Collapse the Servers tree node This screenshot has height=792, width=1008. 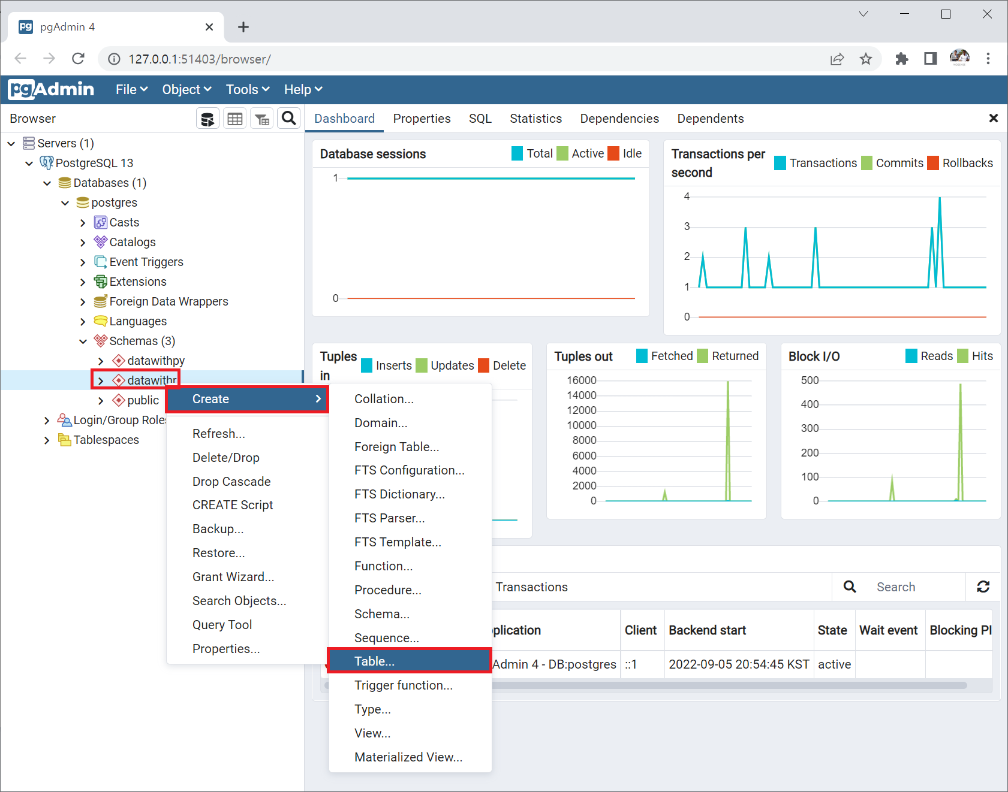point(11,143)
